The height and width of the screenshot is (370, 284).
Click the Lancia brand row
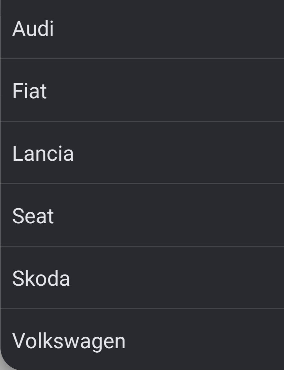pos(142,153)
